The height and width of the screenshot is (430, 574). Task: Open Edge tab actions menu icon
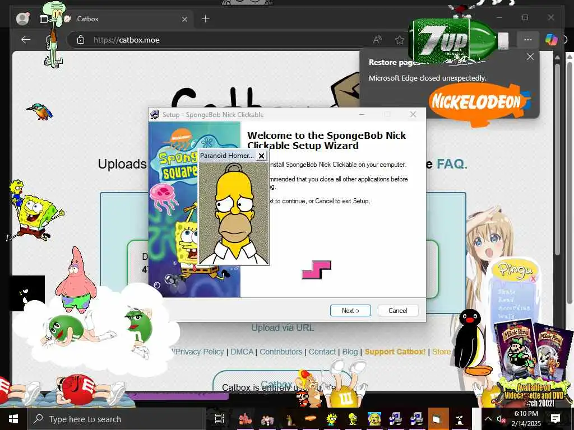44,19
